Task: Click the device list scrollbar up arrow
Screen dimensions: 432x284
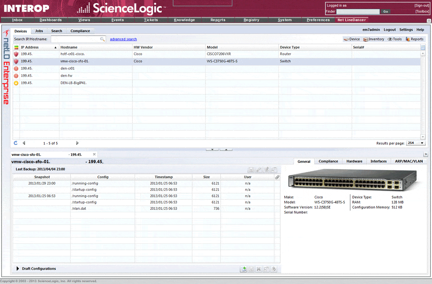Action: point(423,54)
